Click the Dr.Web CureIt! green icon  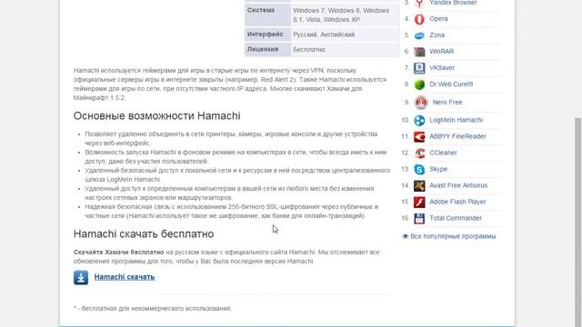tap(419, 84)
